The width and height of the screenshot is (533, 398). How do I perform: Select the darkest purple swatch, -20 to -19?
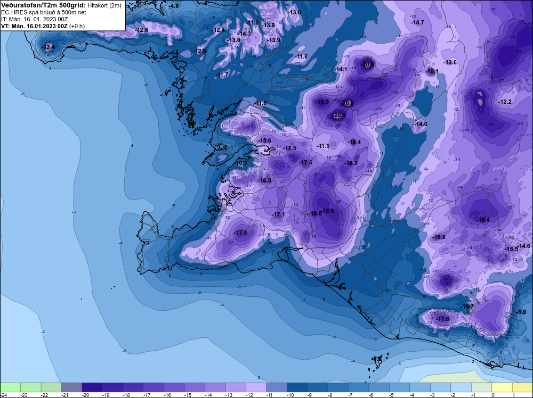[x=92, y=387]
